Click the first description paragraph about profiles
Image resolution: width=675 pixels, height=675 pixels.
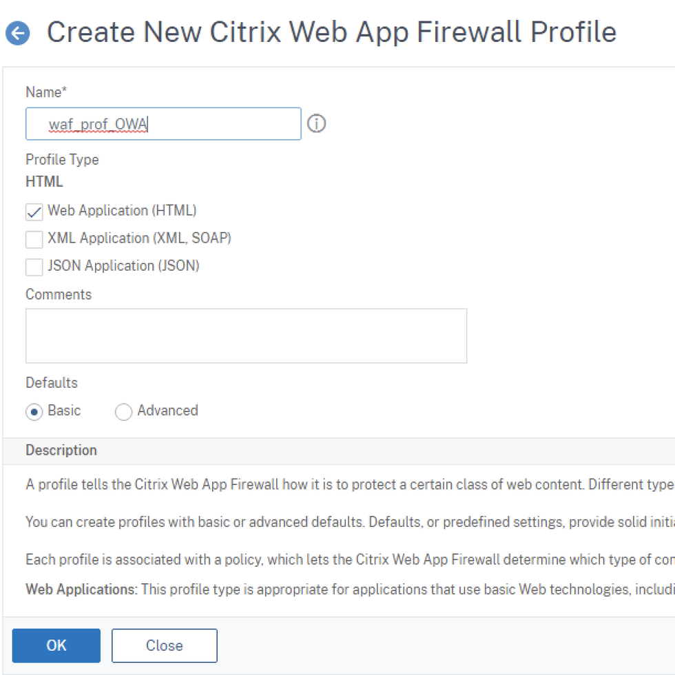(276, 484)
